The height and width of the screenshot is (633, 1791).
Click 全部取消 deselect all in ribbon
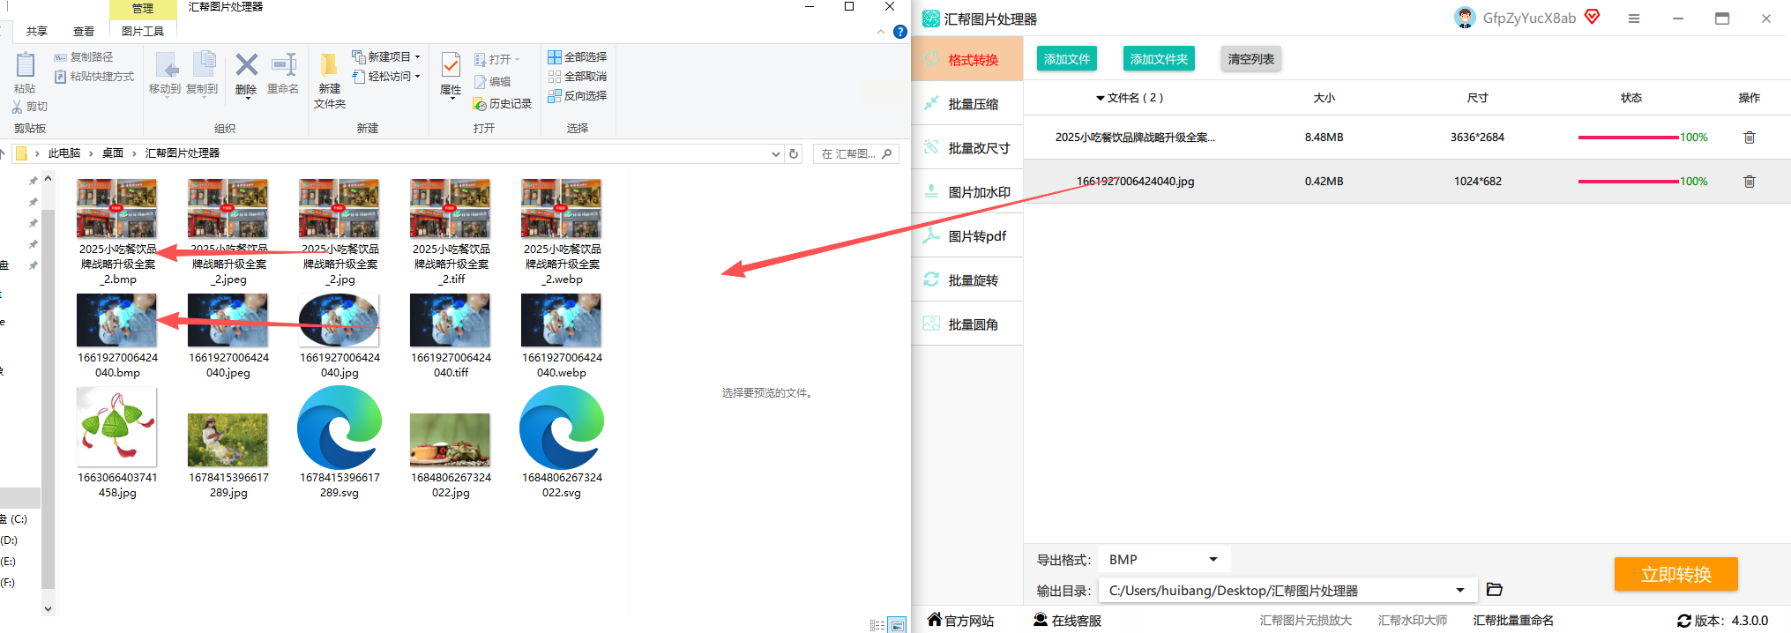coord(578,77)
